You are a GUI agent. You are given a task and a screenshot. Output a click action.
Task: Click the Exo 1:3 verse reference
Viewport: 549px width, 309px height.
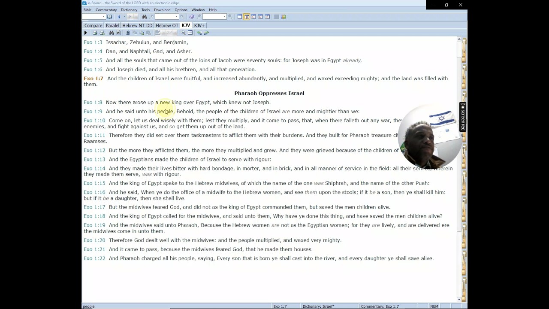[x=93, y=42]
